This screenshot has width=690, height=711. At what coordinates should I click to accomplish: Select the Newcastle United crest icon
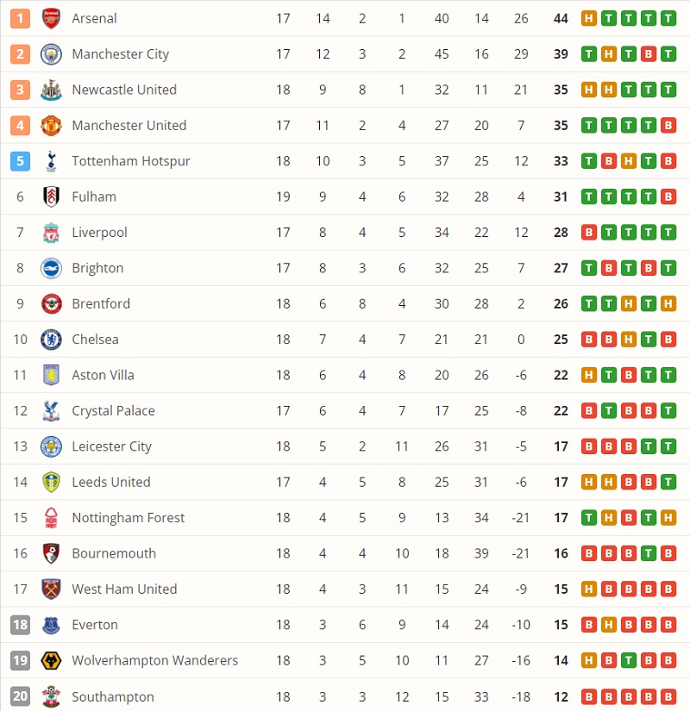51,89
